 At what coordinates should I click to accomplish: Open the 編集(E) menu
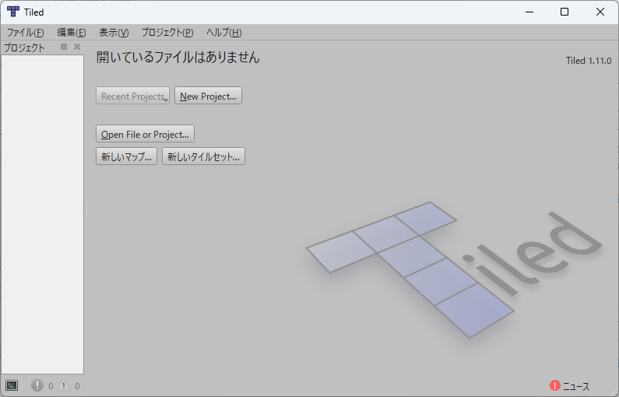pos(72,33)
